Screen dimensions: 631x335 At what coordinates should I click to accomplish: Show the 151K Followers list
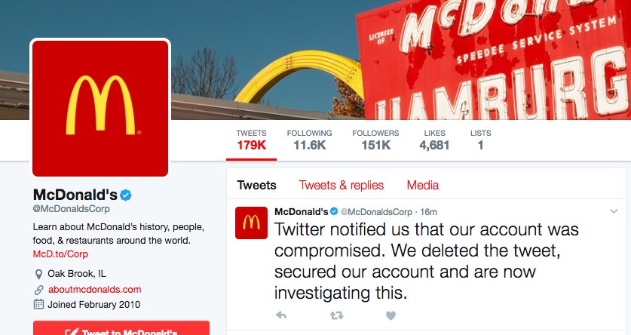(x=375, y=140)
